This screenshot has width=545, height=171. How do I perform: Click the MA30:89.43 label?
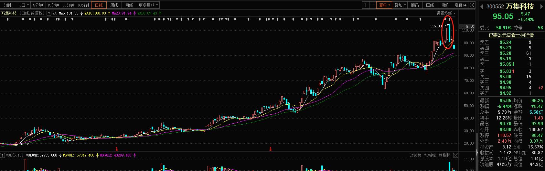pyautogui.click(x=147, y=14)
